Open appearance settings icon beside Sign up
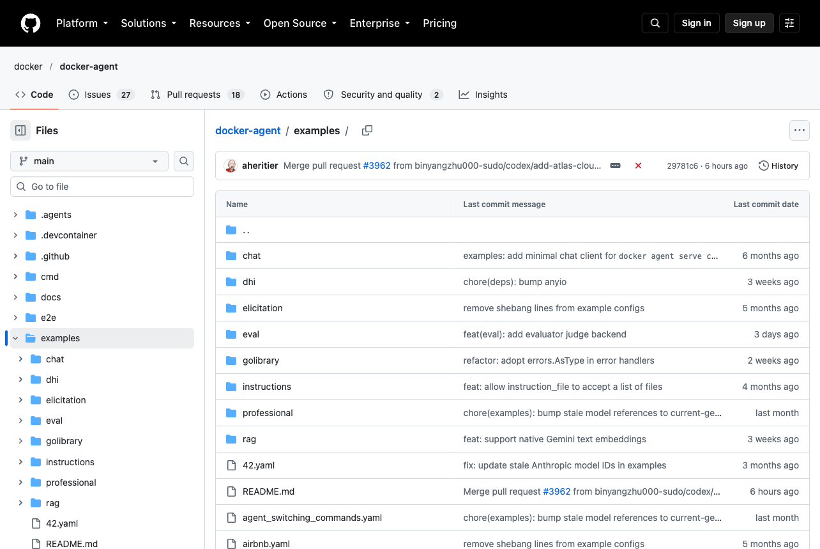This screenshot has height=549, width=820. (x=789, y=23)
